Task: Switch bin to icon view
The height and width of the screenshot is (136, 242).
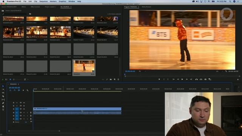Action: point(10,79)
